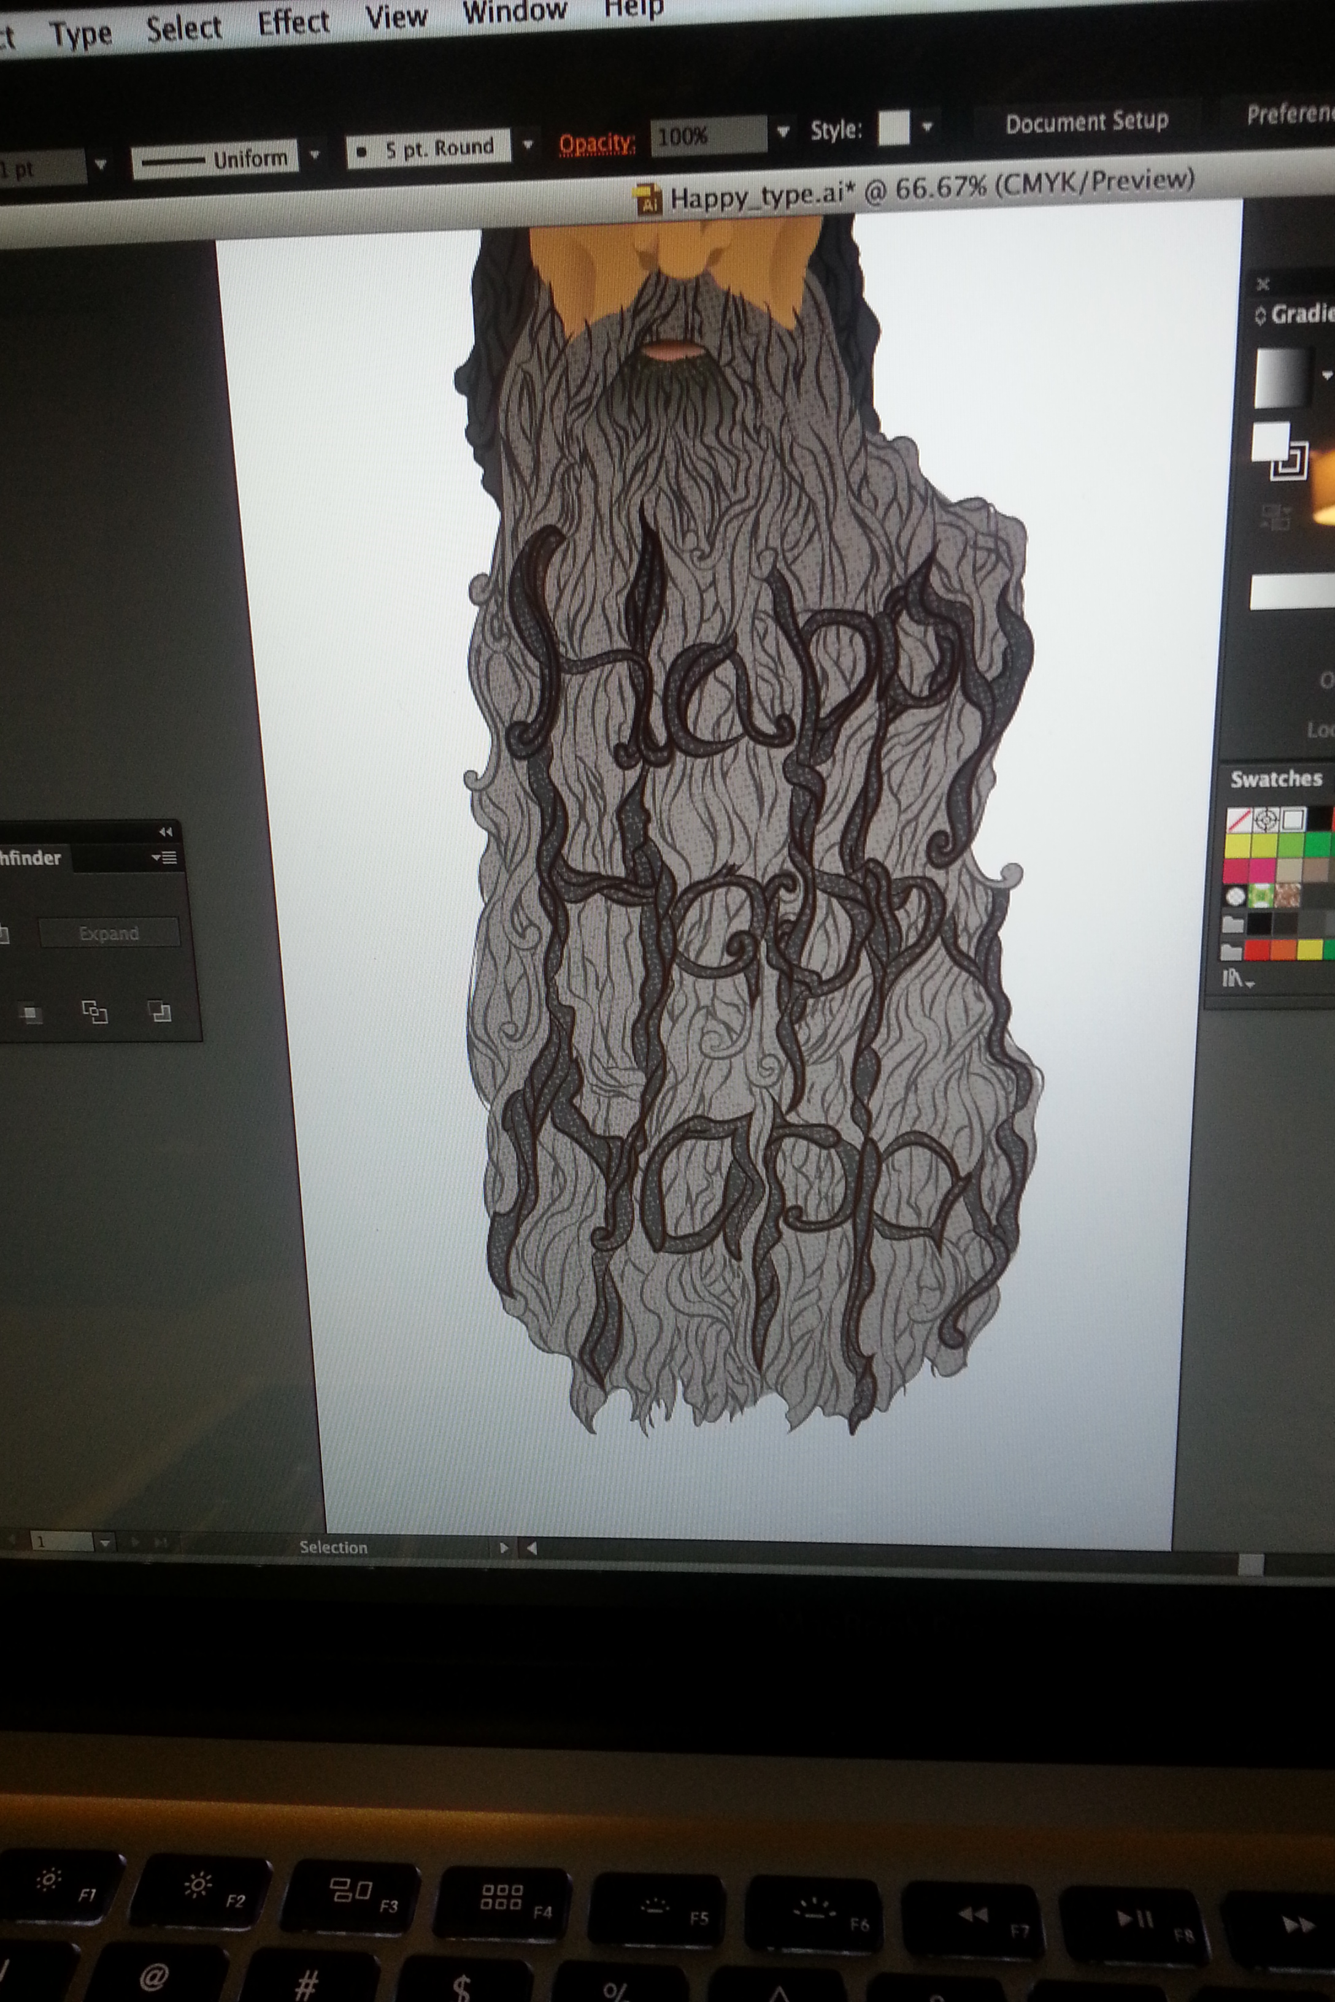Expand the Opacity percentage dropdown arrow
1335x2002 pixels.
tap(783, 132)
